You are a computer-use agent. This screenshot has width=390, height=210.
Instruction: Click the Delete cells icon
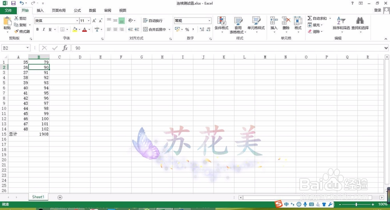[286, 21]
